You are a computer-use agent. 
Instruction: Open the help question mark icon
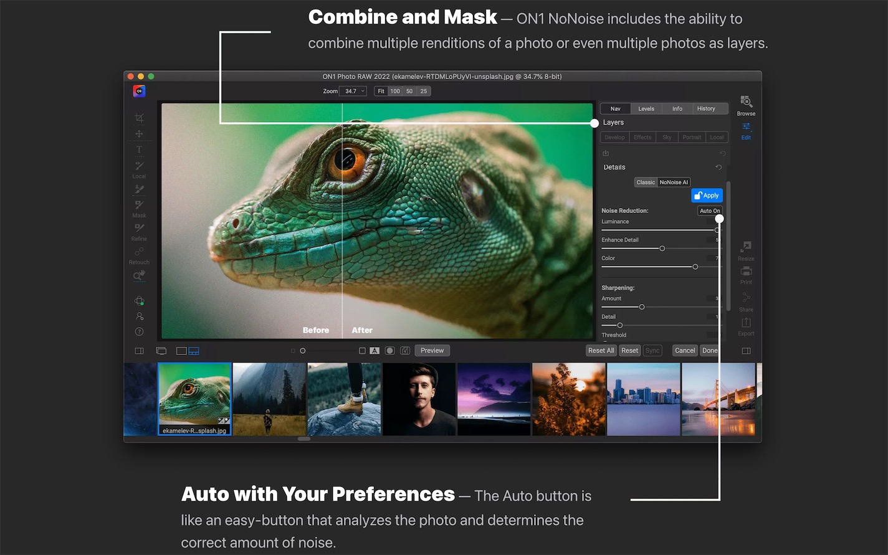pyautogui.click(x=139, y=331)
